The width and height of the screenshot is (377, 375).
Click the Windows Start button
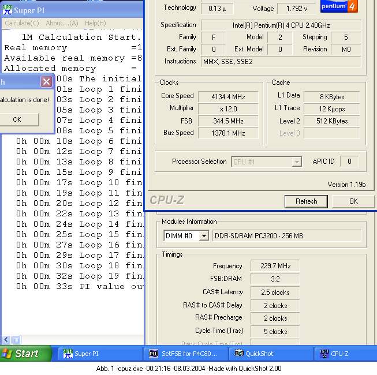[x=25, y=354]
